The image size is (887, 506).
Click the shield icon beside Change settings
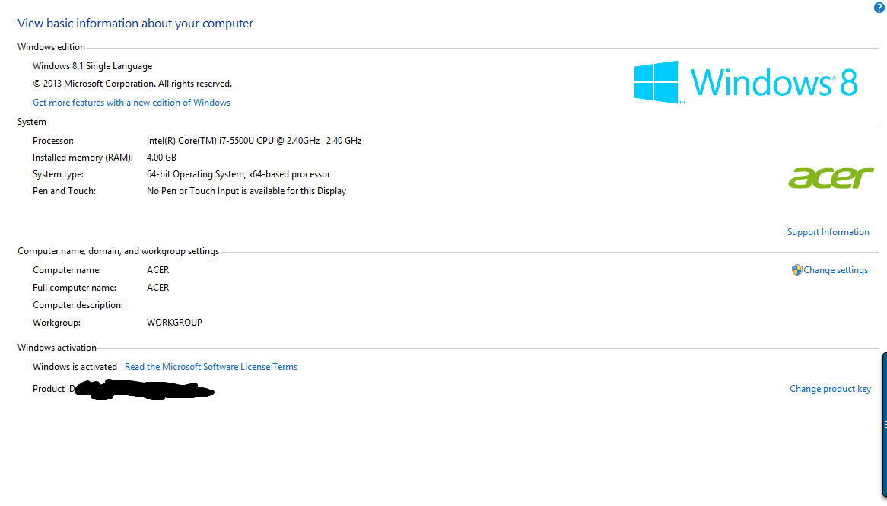click(796, 270)
